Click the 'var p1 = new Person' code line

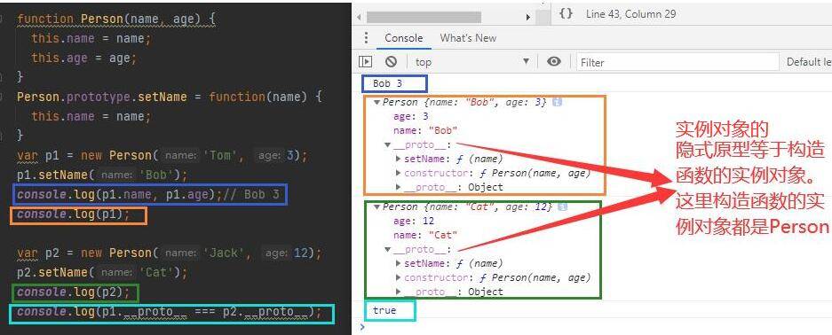pyautogui.click(x=162, y=156)
